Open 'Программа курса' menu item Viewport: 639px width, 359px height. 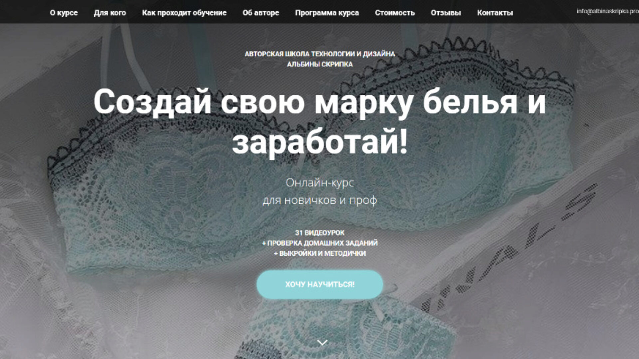click(x=327, y=13)
